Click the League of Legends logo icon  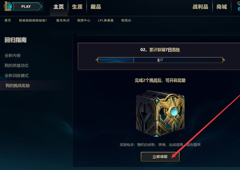pos(8,6)
